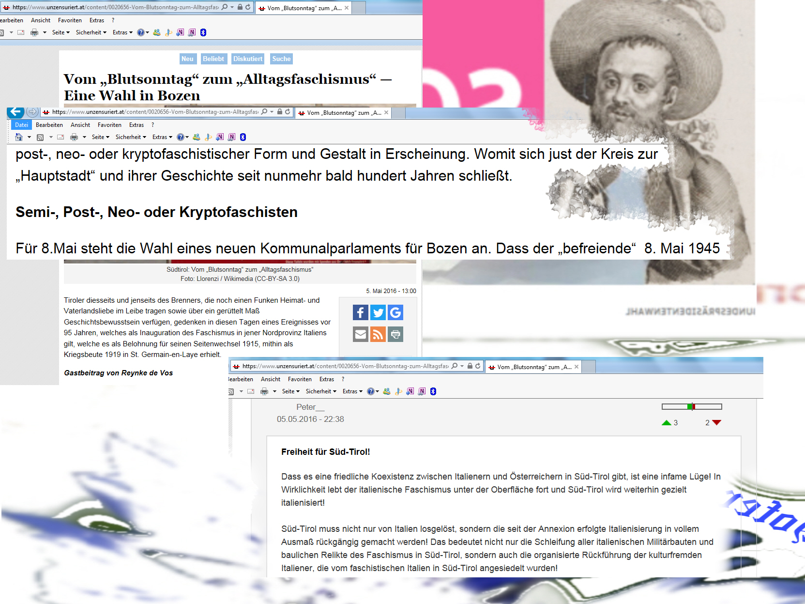The image size is (805, 604).
Task: Click the rating bar on Peter__ comment
Action: tap(692, 407)
